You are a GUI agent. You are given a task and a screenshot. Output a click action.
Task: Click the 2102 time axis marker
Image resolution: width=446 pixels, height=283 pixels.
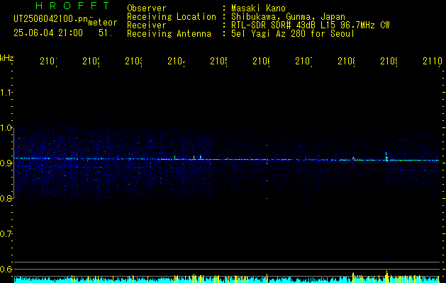tap(91, 62)
